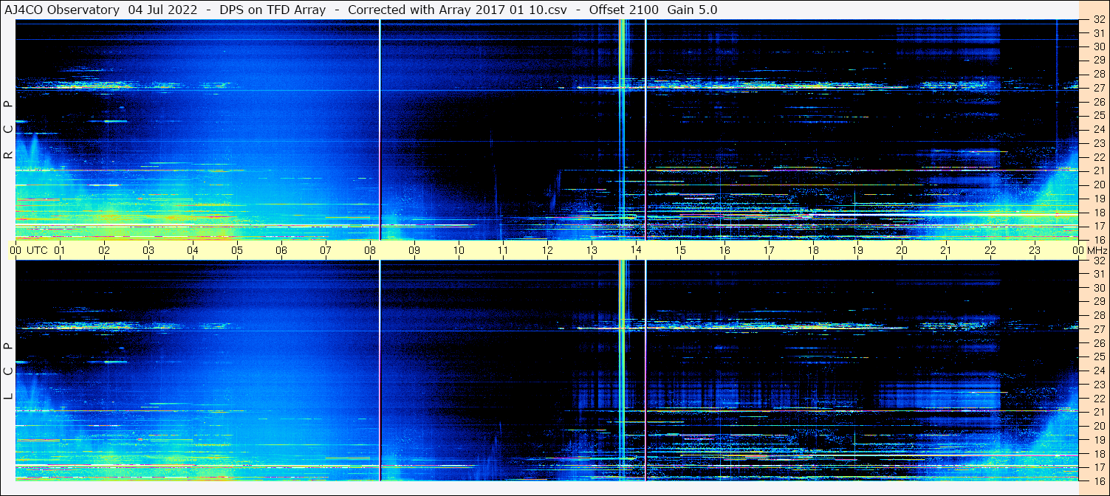This screenshot has height=496, width=1110.
Task: Click the 11 hour label on time axis
Action: point(503,250)
